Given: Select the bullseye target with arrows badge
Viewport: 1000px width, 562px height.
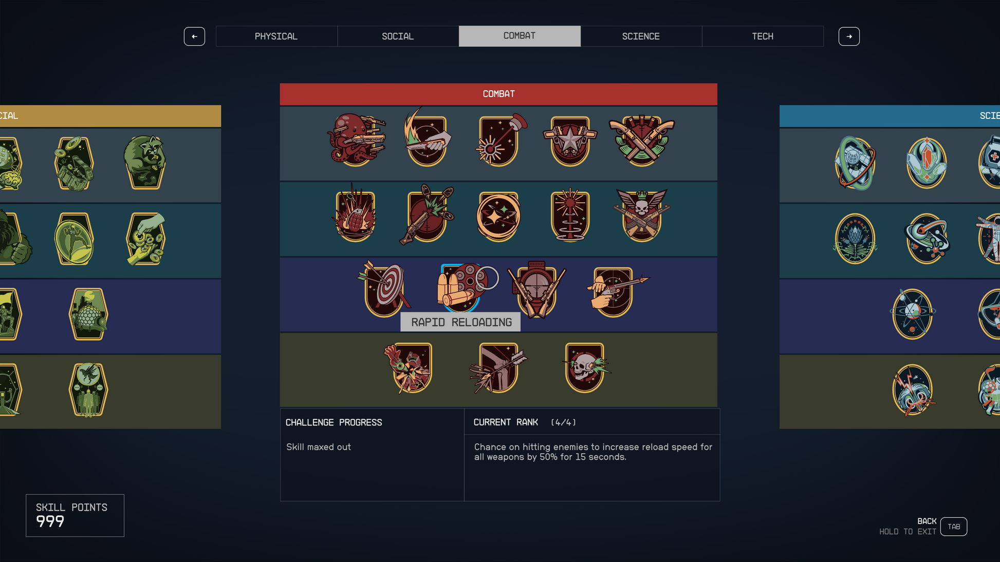Looking at the screenshot, I should pos(384,289).
